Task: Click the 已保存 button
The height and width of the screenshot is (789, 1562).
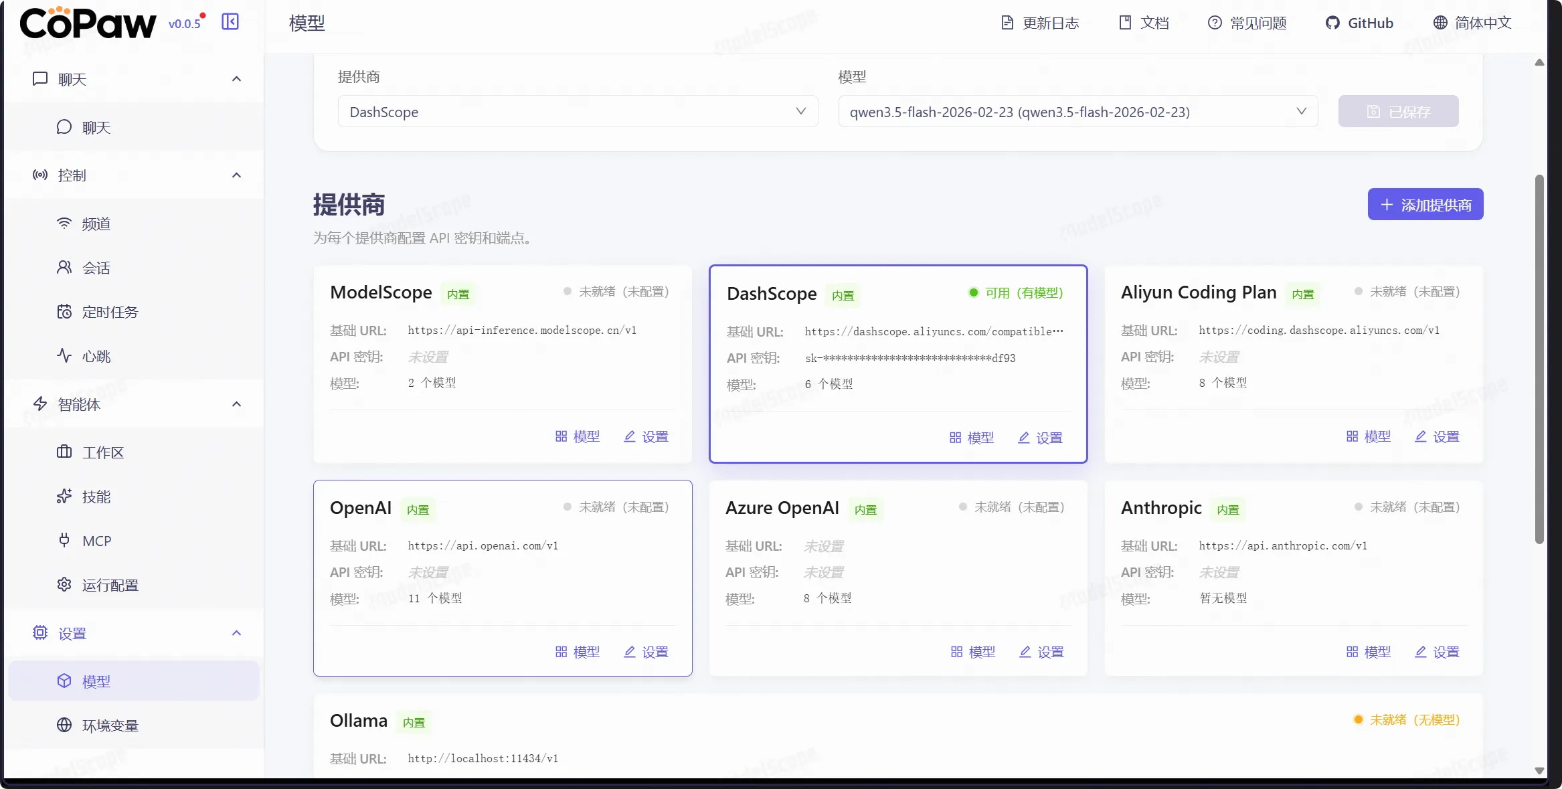Action: pos(1398,111)
